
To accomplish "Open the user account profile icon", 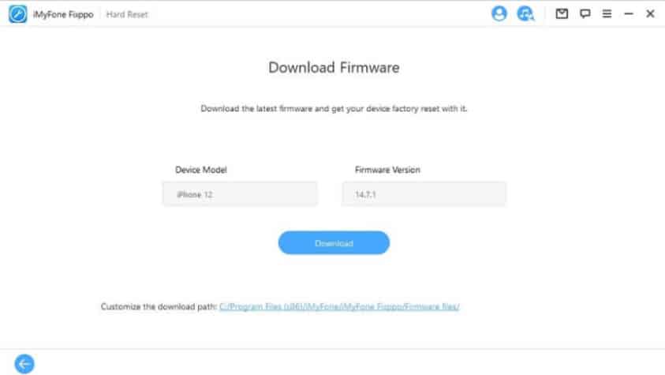I will coord(499,13).
